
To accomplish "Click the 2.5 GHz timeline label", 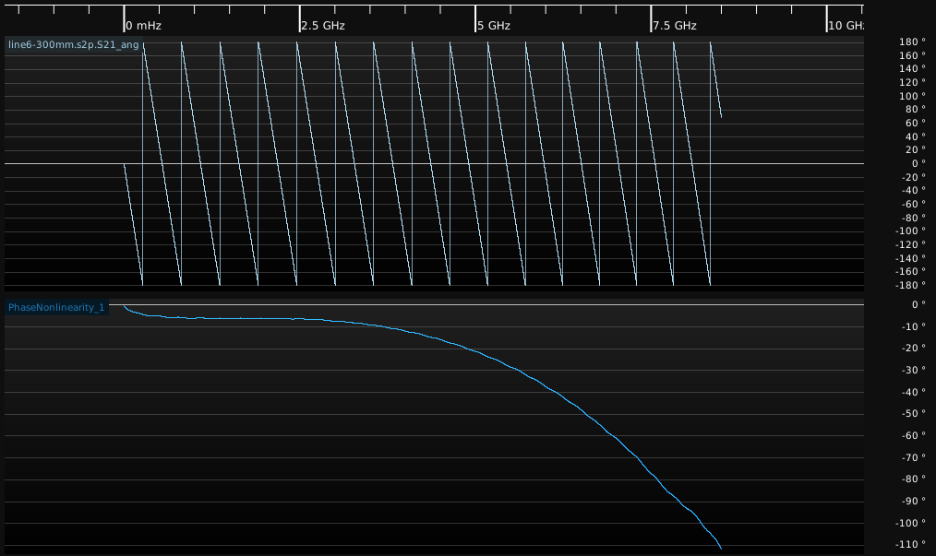I will coord(323,26).
